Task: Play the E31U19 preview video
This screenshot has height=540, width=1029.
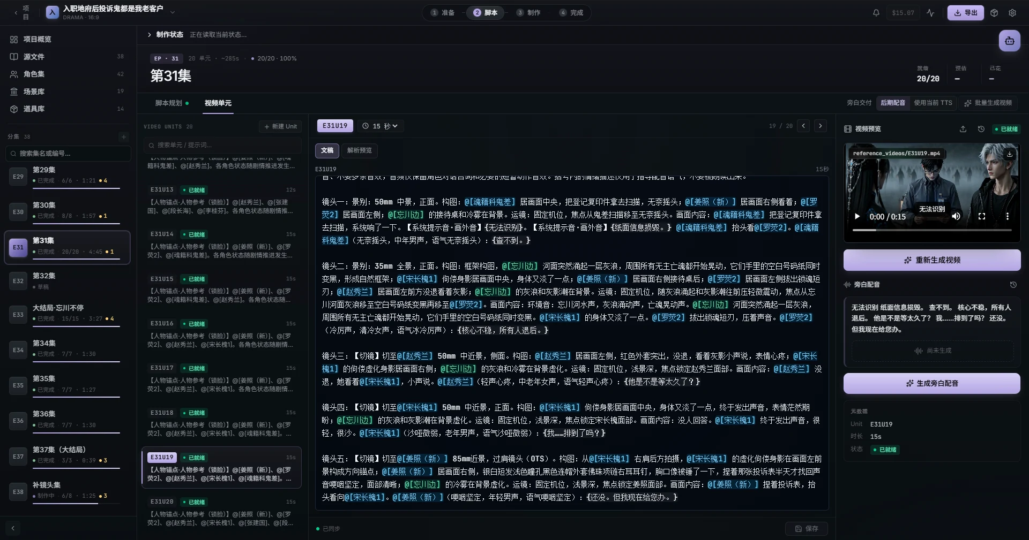Action: [857, 216]
